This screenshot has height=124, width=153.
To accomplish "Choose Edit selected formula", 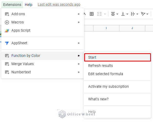I will point(118,74).
